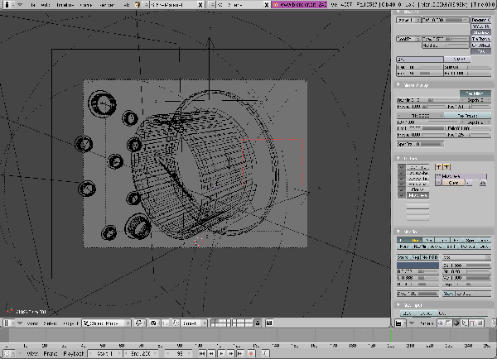Switch to the Scene context icon

coord(480,323)
